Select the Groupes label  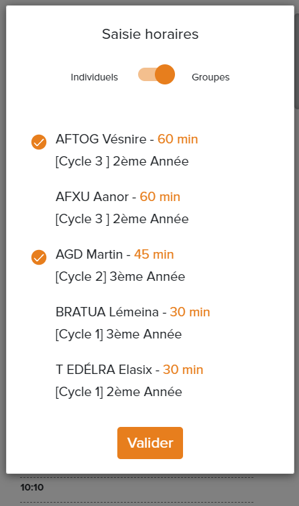click(211, 77)
